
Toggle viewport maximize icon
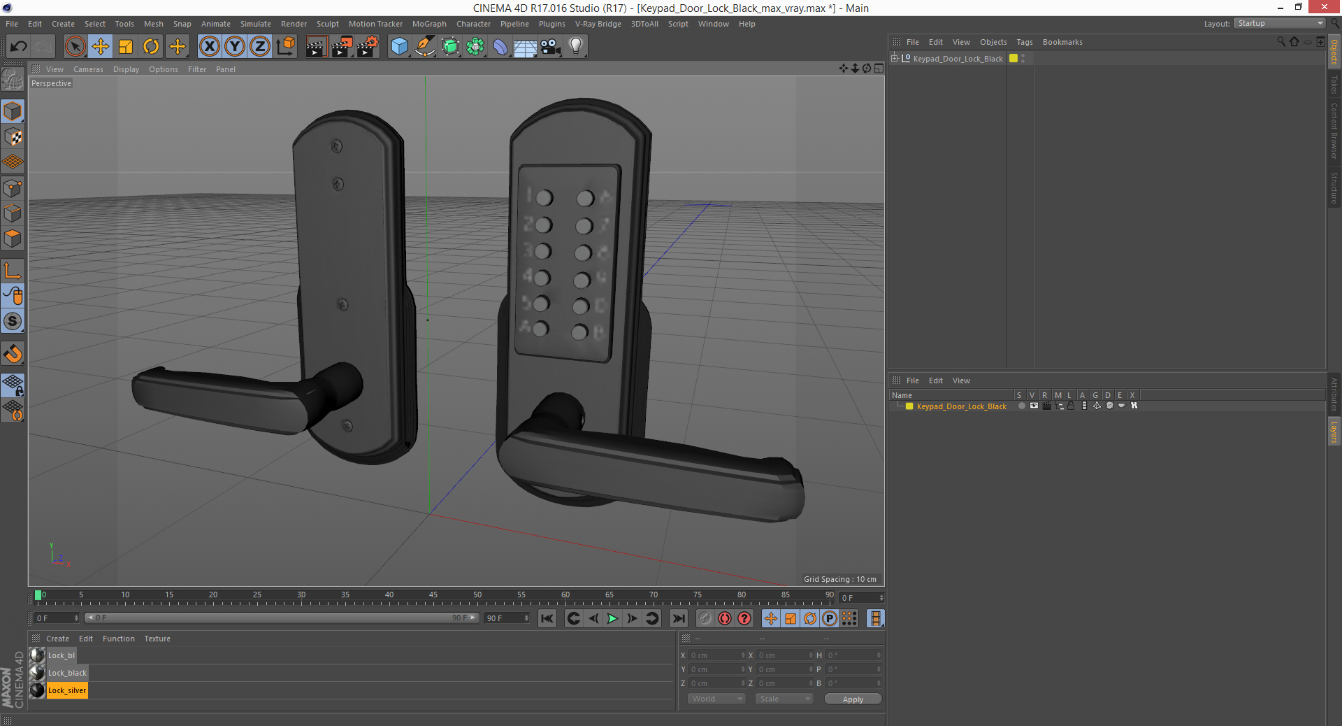(x=879, y=69)
